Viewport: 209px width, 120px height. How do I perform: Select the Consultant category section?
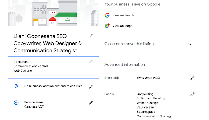pos(54,68)
